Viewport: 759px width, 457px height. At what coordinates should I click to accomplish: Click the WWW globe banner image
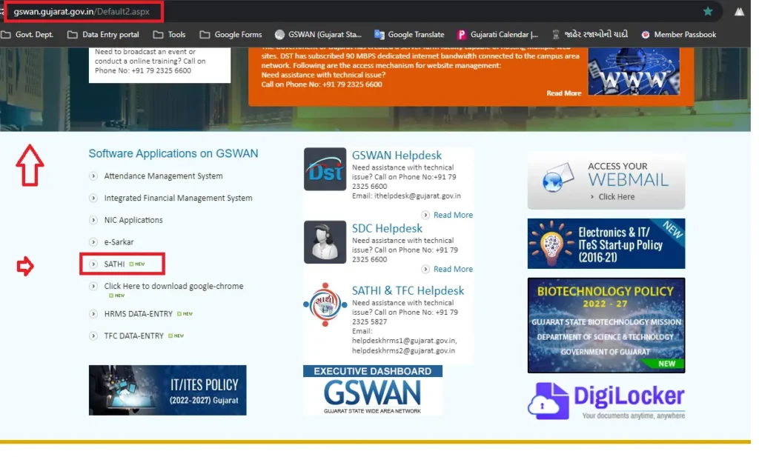click(x=634, y=72)
